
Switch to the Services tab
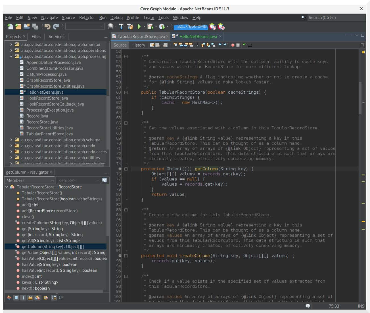[x=56, y=36]
